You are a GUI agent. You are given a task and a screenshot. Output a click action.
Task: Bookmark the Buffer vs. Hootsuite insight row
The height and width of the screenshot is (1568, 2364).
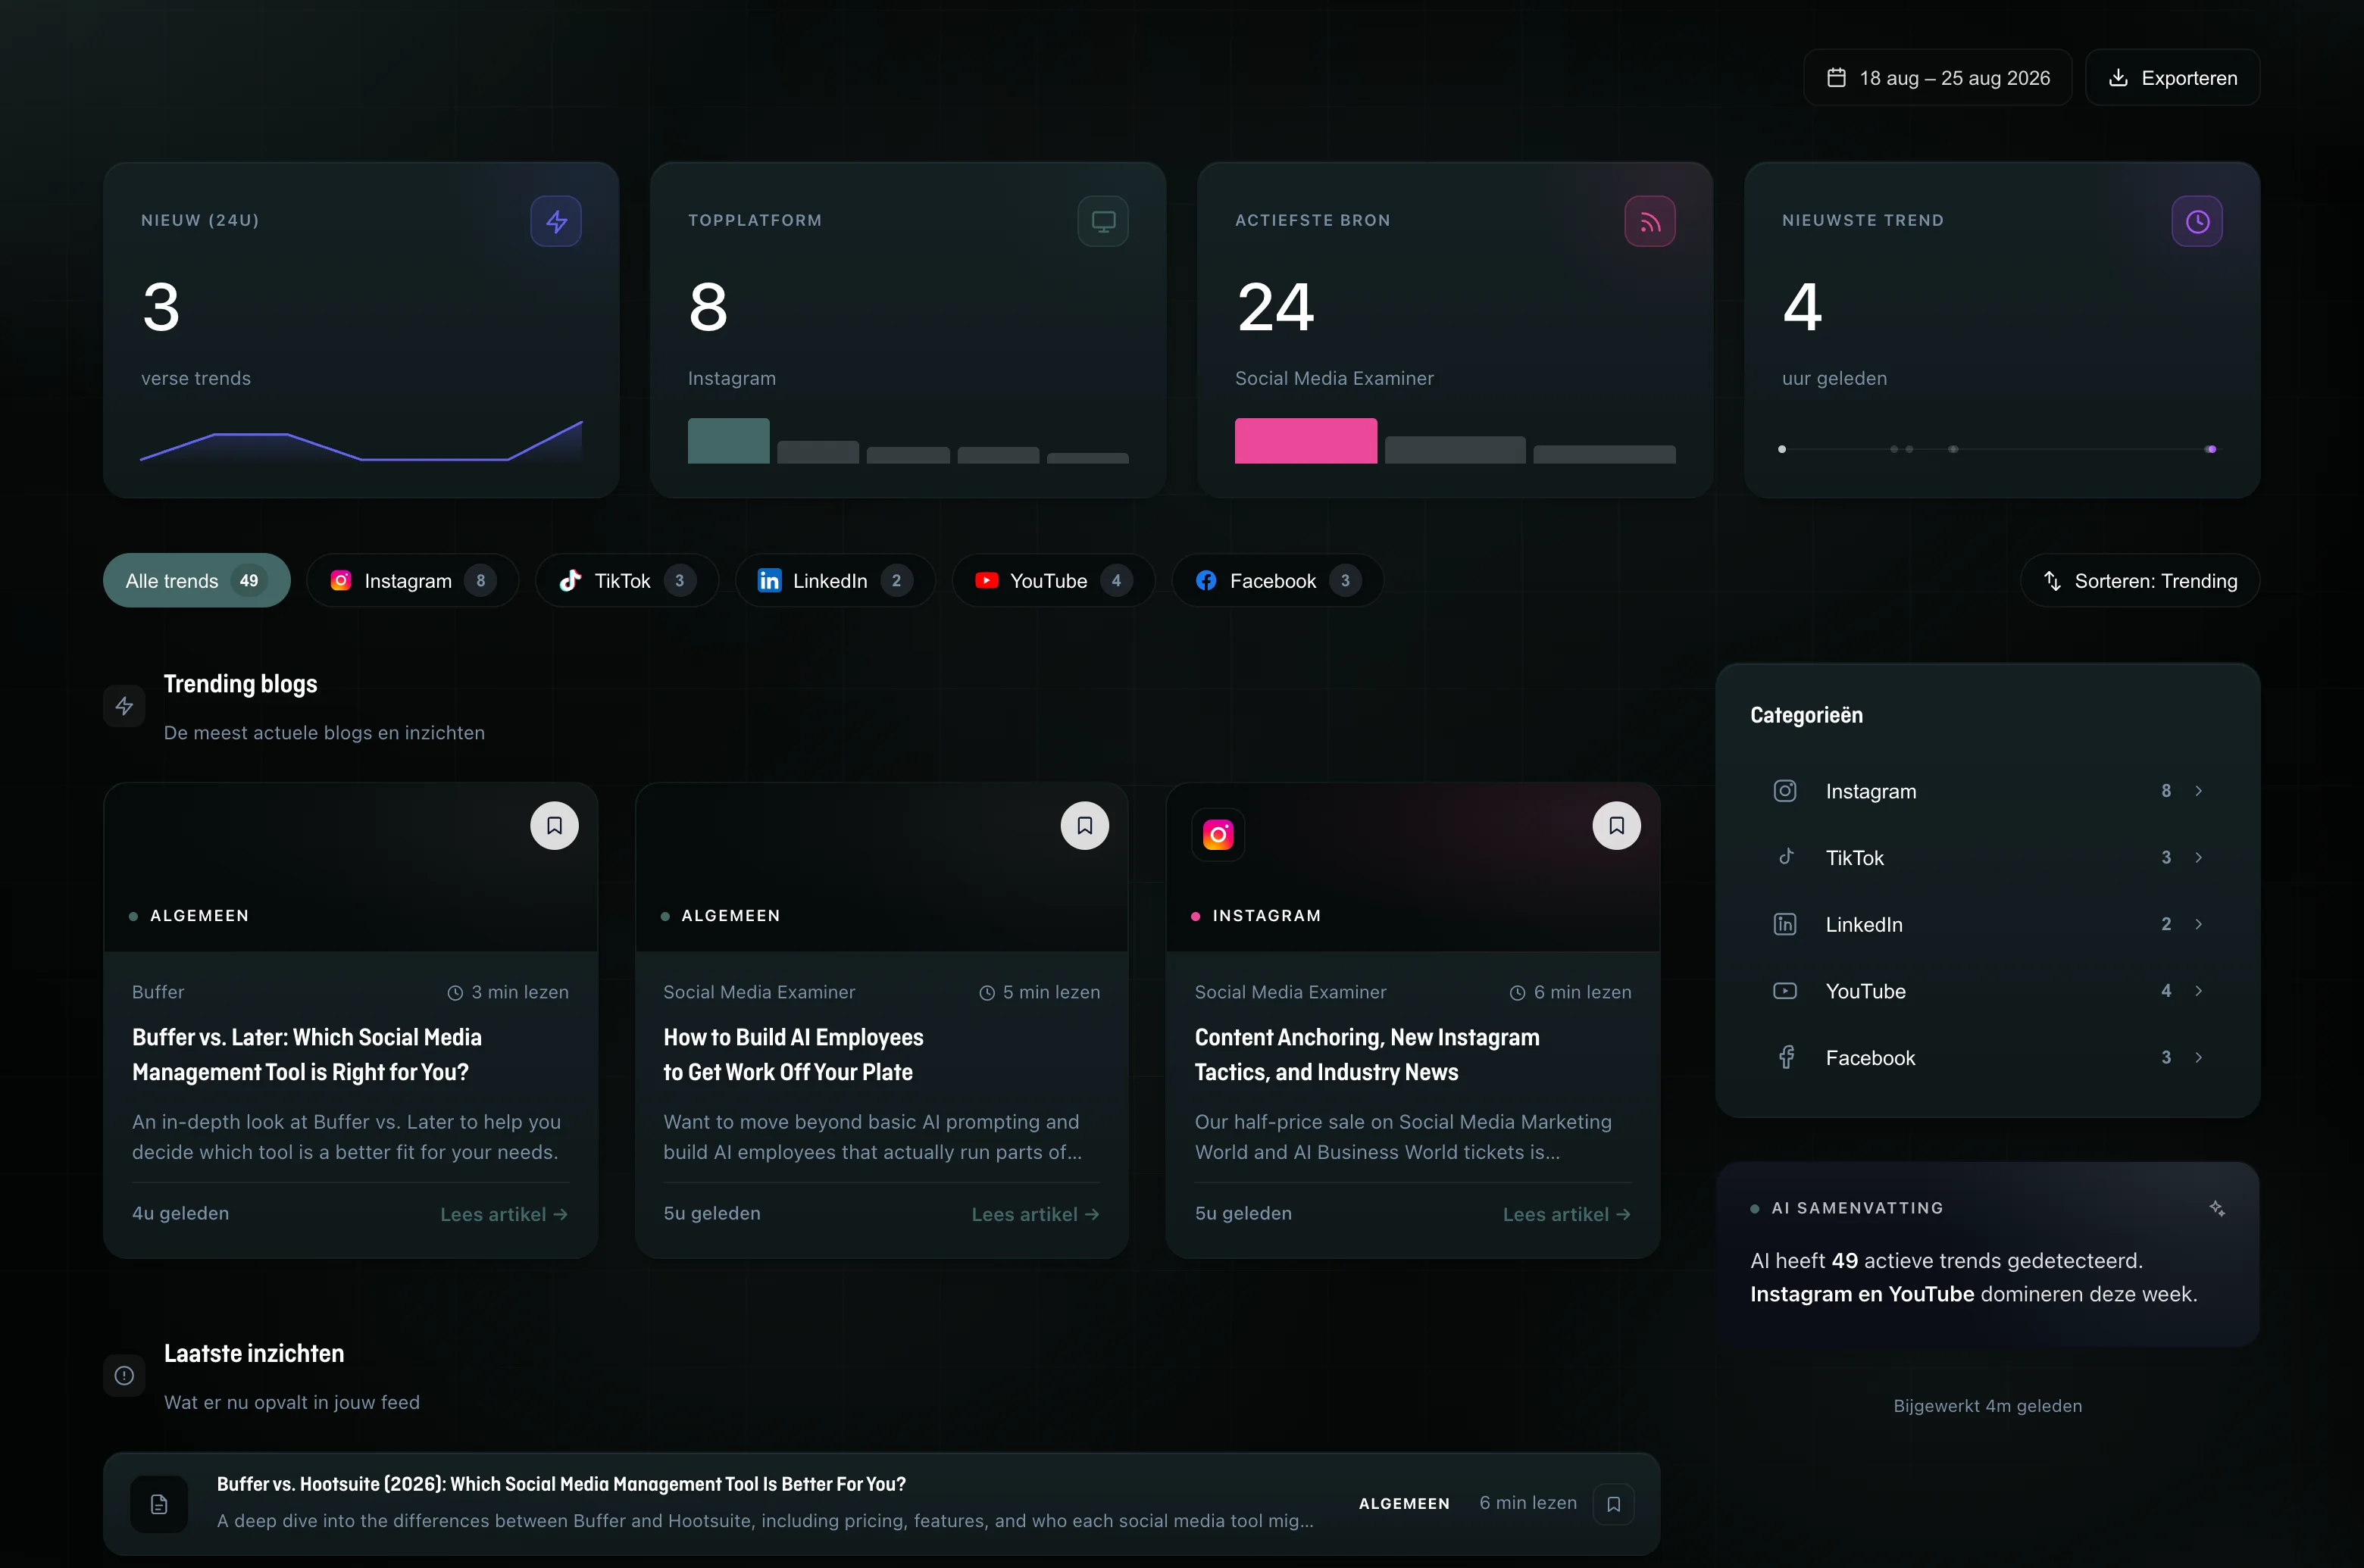pyautogui.click(x=1614, y=1504)
